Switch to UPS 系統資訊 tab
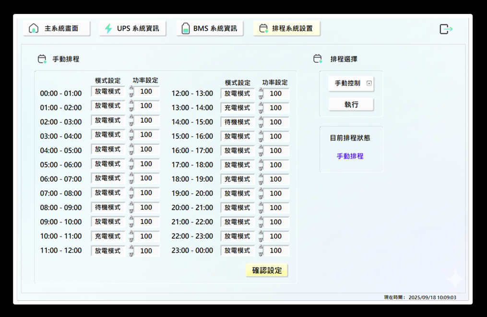 133,28
